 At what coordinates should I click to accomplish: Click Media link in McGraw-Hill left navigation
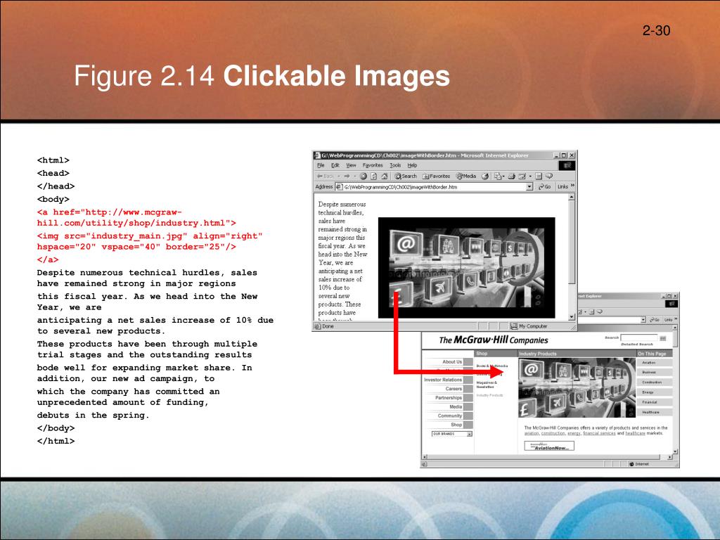[x=456, y=407]
